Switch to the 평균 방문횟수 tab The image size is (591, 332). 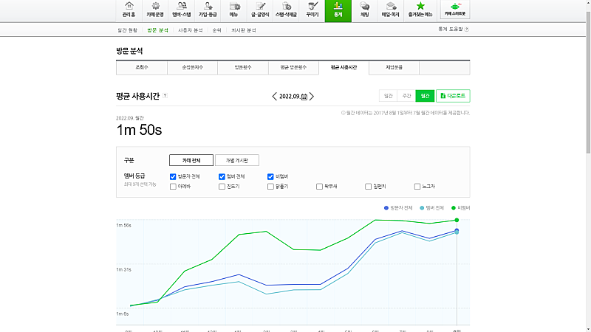pyautogui.click(x=293, y=67)
